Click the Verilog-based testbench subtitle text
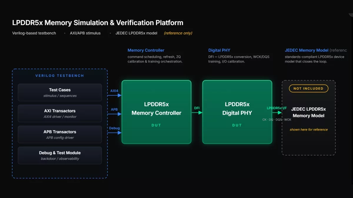 click(x=34, y=33)
